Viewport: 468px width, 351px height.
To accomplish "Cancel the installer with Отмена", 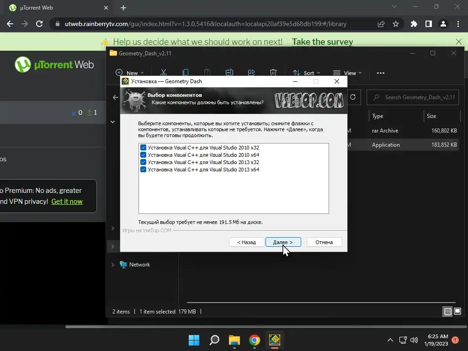I will (324, 242).
